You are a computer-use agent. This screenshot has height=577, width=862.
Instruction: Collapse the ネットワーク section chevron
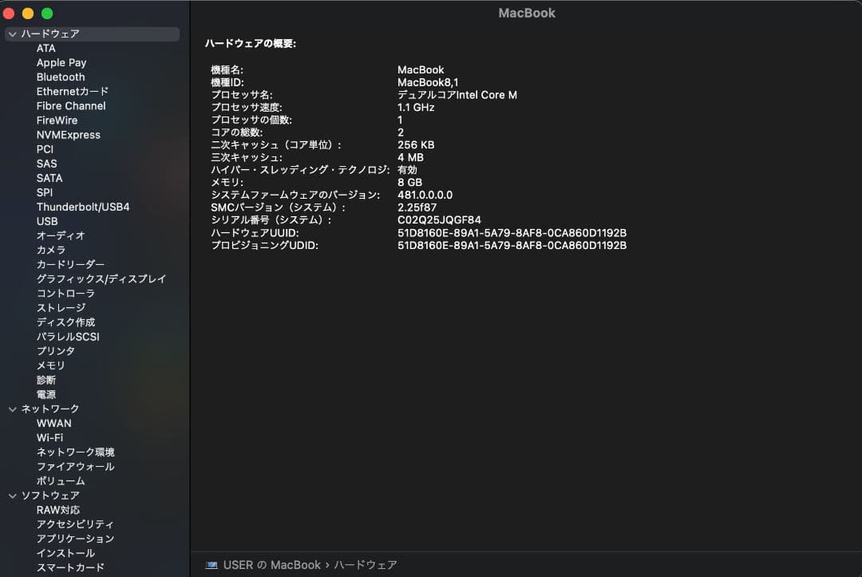12,409
